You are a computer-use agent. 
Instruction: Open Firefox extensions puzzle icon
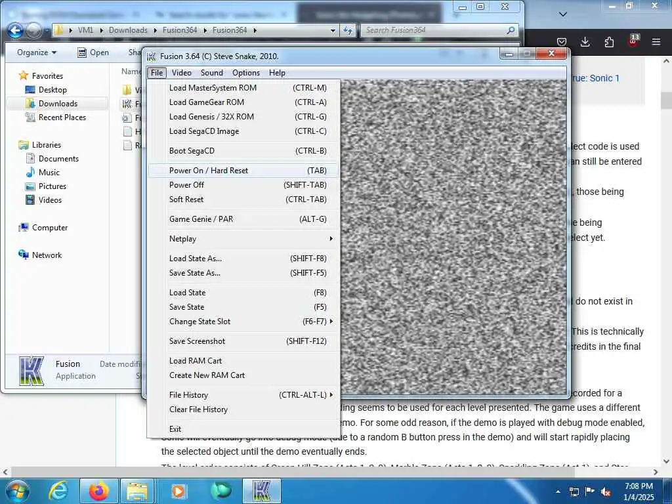(x=609, y=41)
